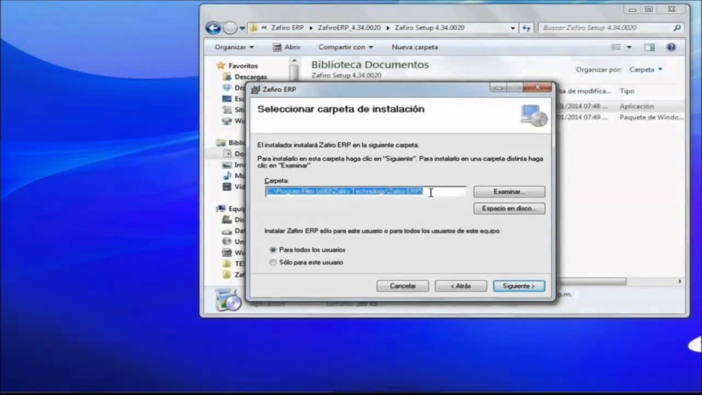Click the 'Dat...' drive icon under Equipo
702x395 pixels.
coord(227,230)
